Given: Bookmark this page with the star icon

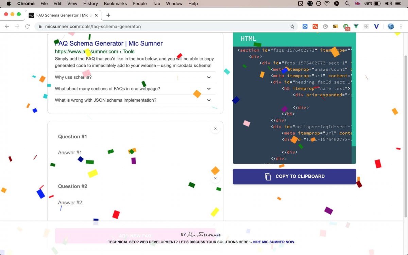Looking at the screenshot, I should pos(292,27).
